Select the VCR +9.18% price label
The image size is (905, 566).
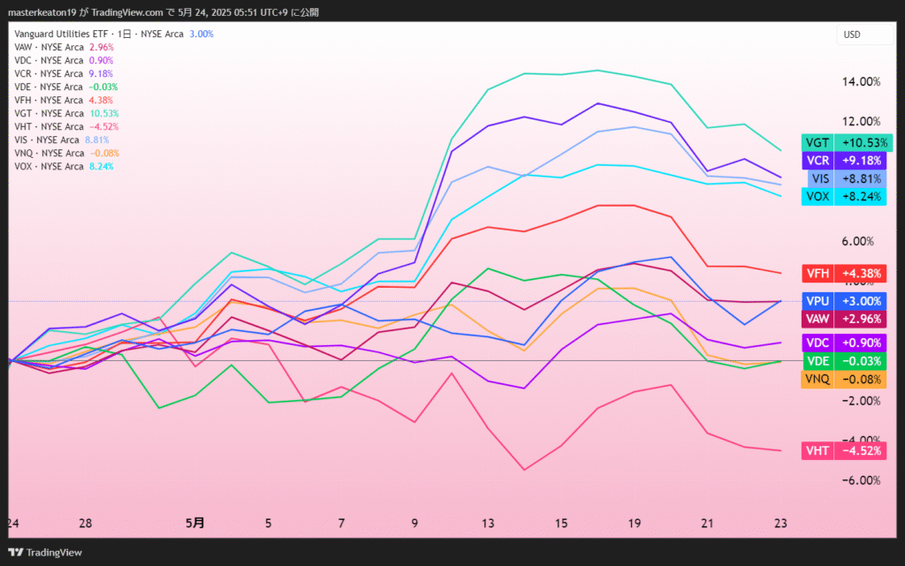click(843, 160)
